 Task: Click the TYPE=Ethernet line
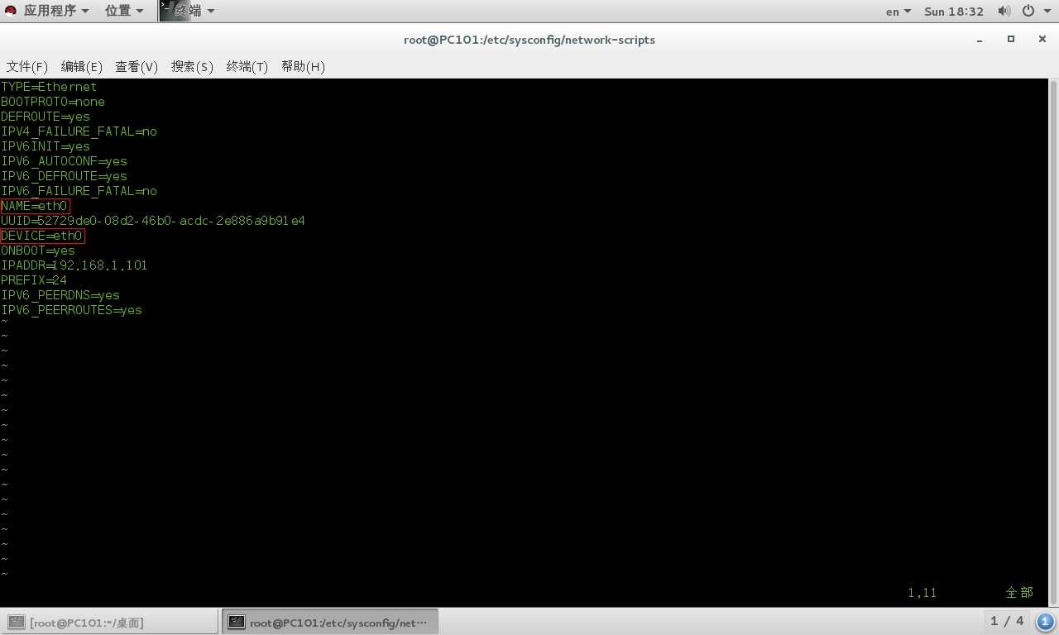click(49, 87)
